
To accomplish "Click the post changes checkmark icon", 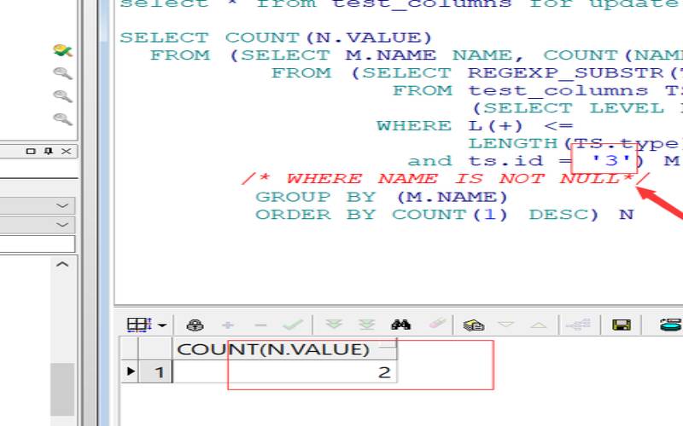I will 293,325.
